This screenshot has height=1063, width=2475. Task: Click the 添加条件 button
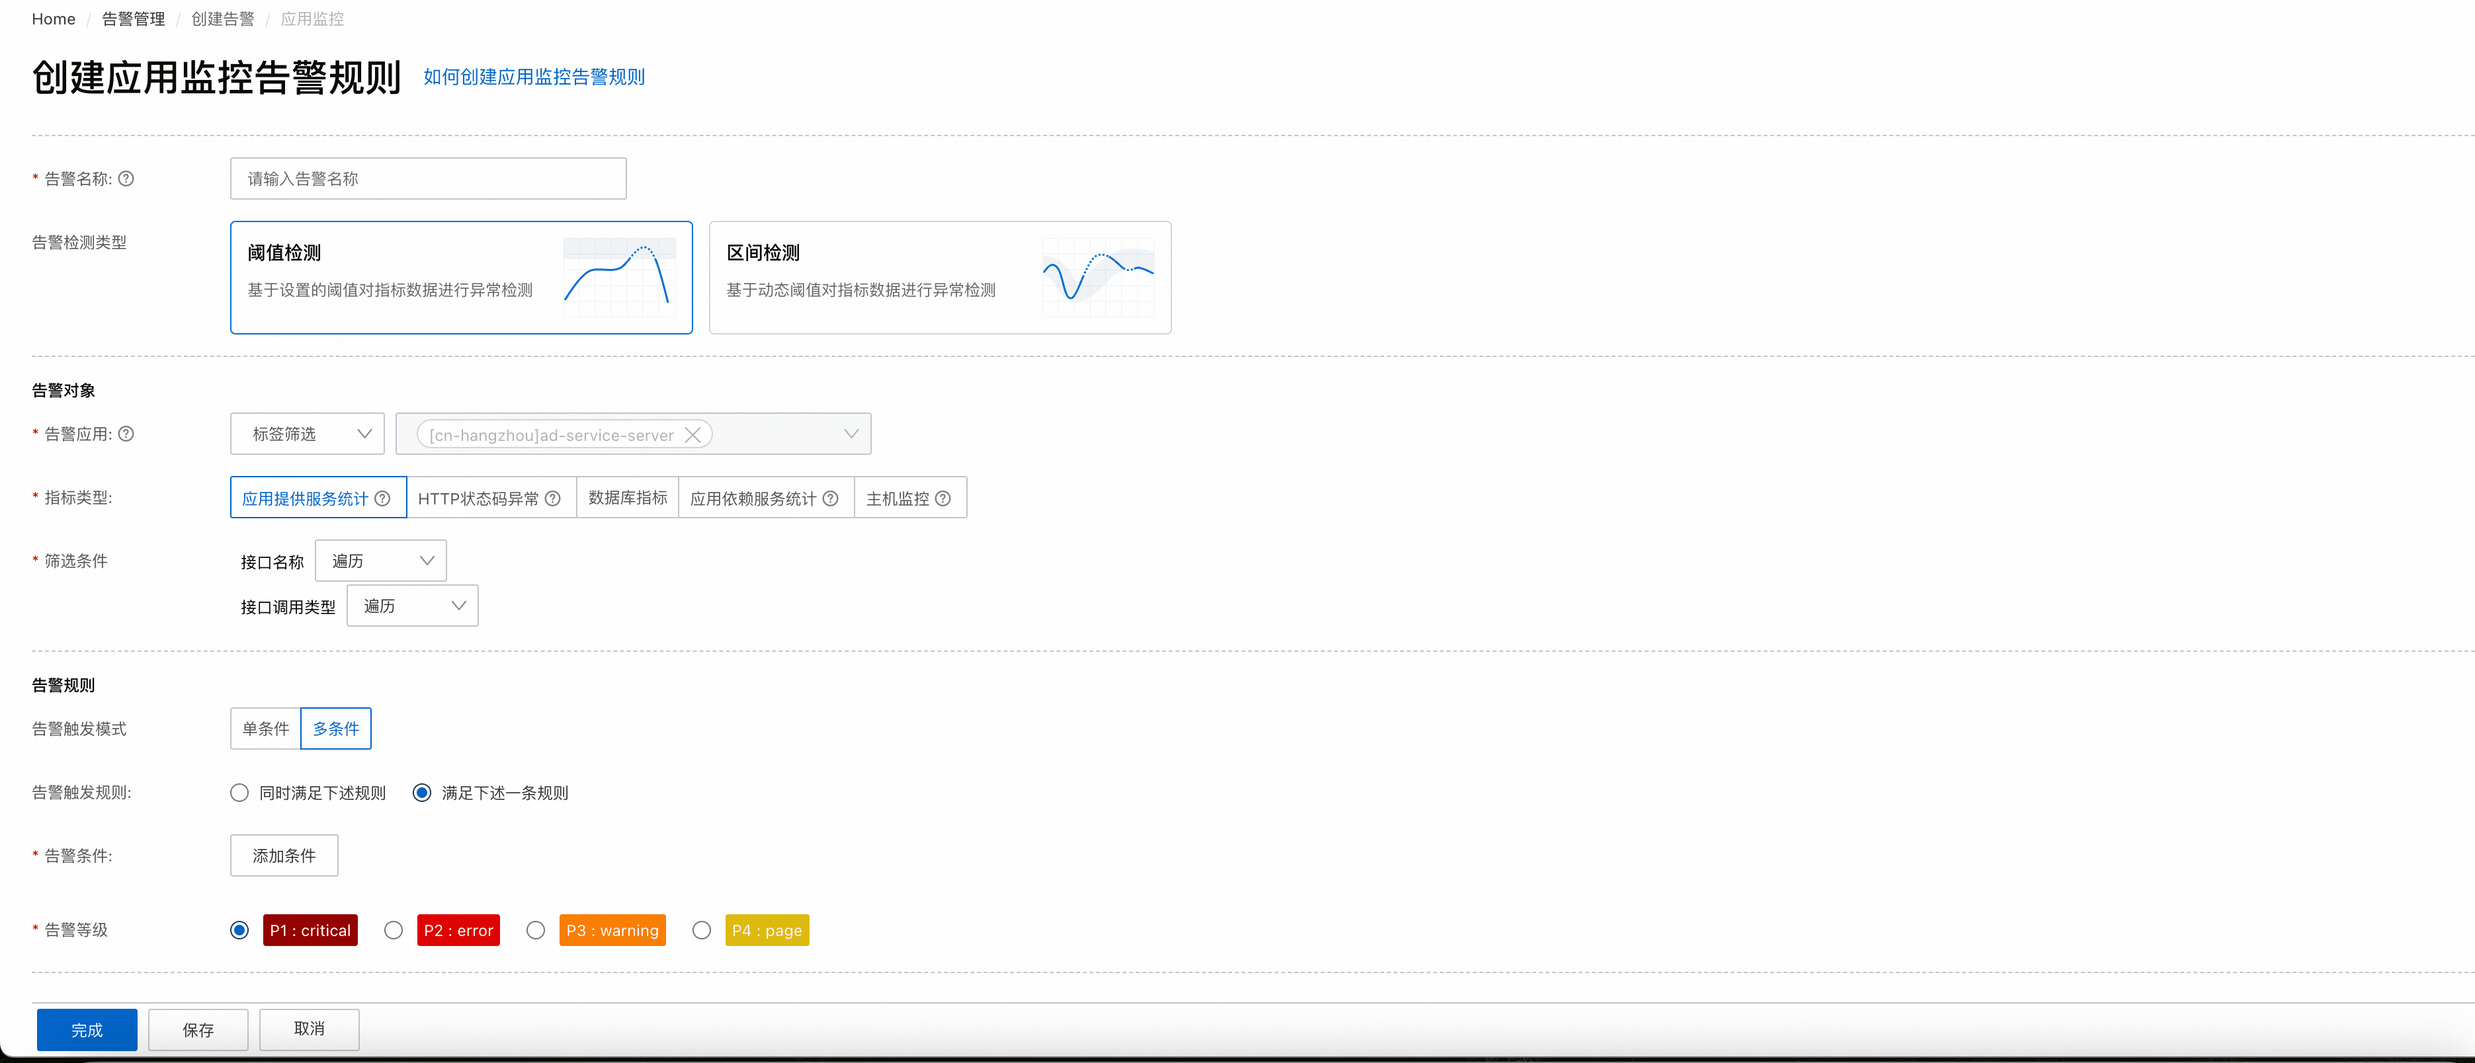pos(284,855)
